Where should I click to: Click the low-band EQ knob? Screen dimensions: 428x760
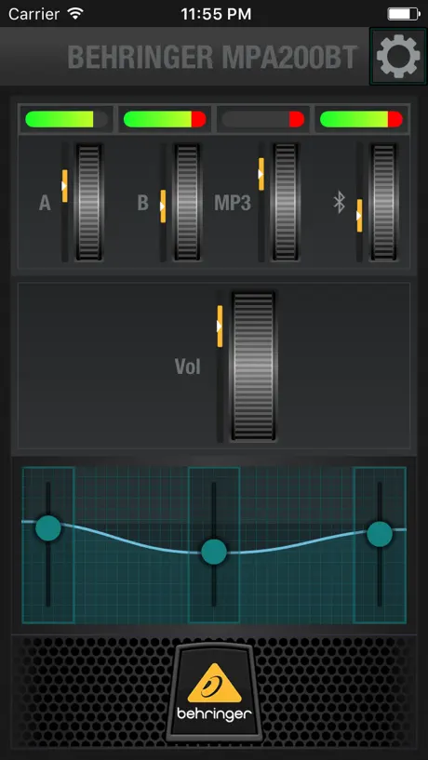click(48, 527)
